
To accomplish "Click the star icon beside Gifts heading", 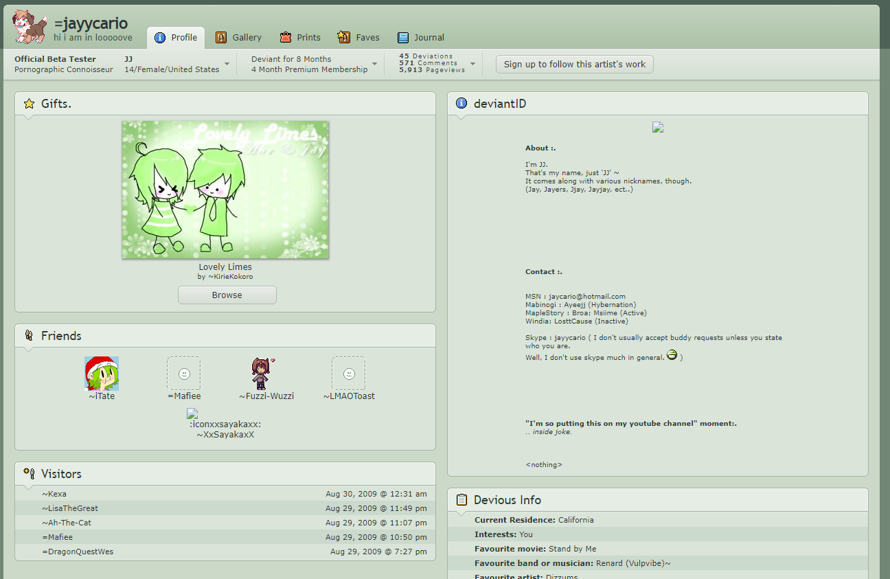I will click(x=29, y=104).
